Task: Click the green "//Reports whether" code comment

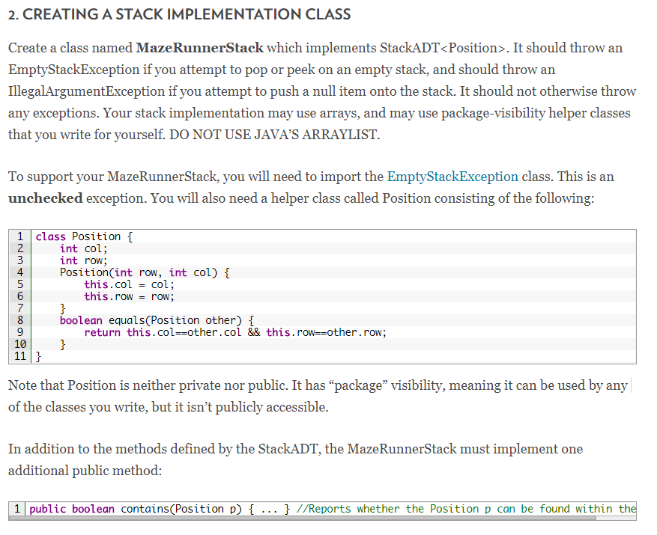Action: (466, 509)
